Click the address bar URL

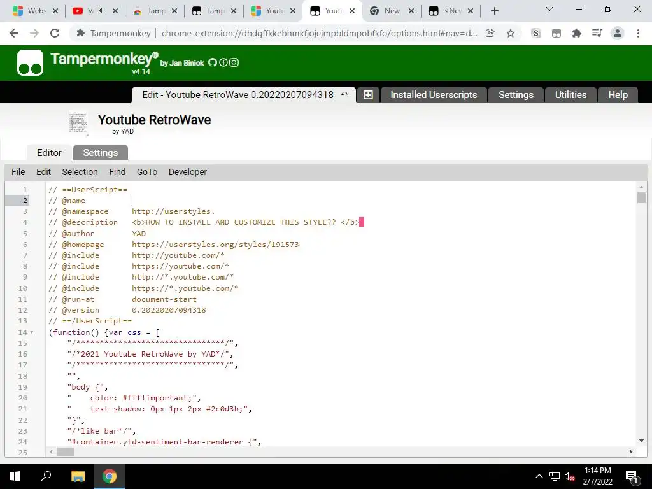[319, 33]
